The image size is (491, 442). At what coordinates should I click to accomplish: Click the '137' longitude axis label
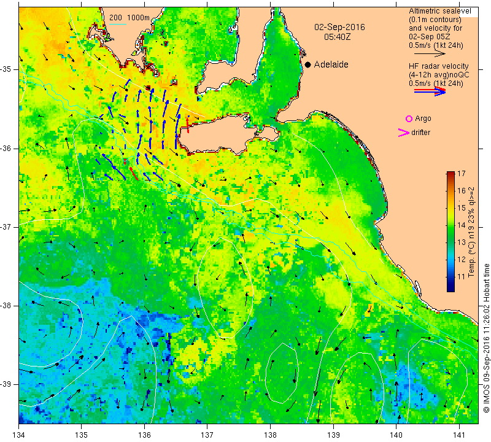(207, 435)
